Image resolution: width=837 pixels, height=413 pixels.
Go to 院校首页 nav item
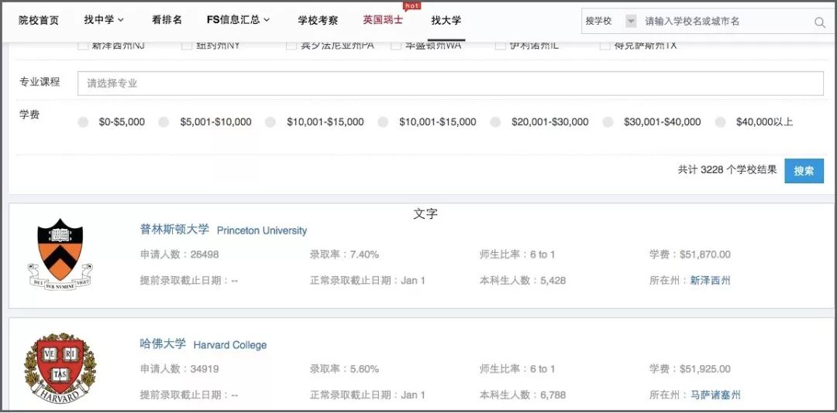tap(39, 20)
